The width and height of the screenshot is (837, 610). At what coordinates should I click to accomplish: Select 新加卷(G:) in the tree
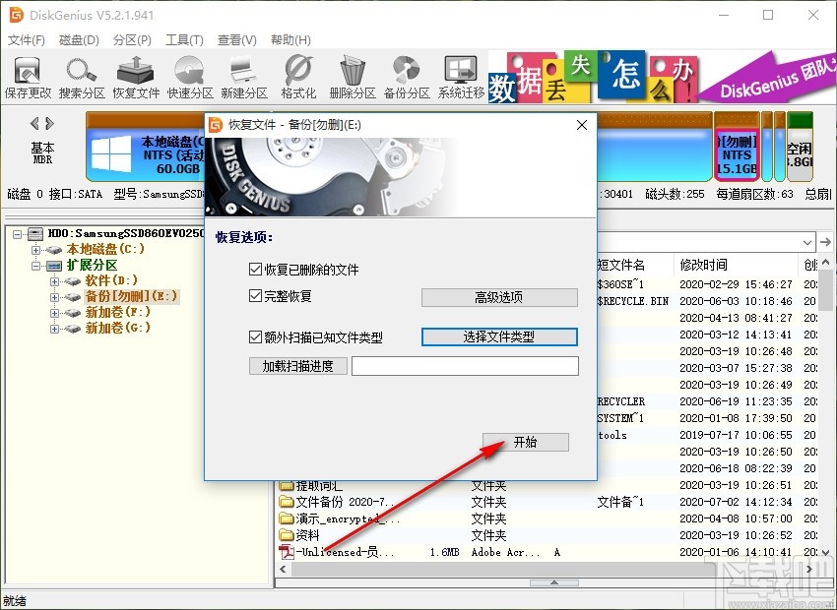(x=117, y=328)
